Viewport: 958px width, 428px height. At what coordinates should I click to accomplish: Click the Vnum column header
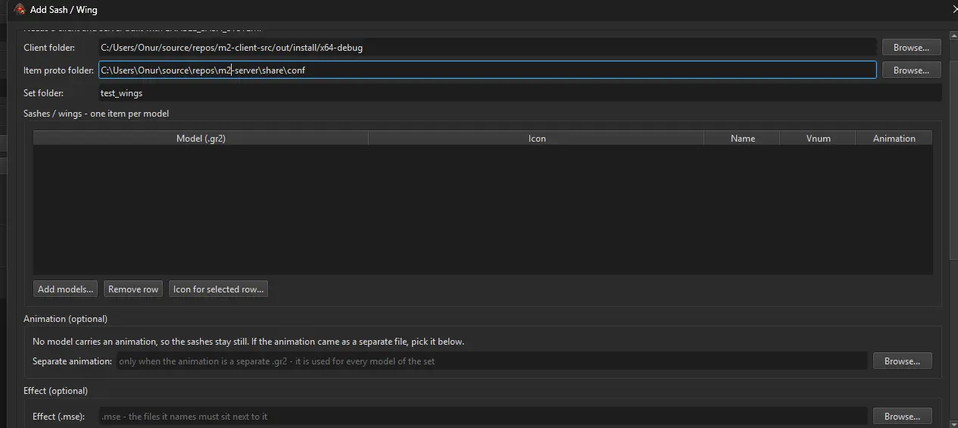(x=818, y=139)
